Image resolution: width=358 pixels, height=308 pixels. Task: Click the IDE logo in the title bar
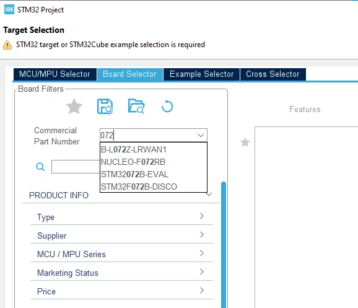pyautogui.click(x=9, y=9)
